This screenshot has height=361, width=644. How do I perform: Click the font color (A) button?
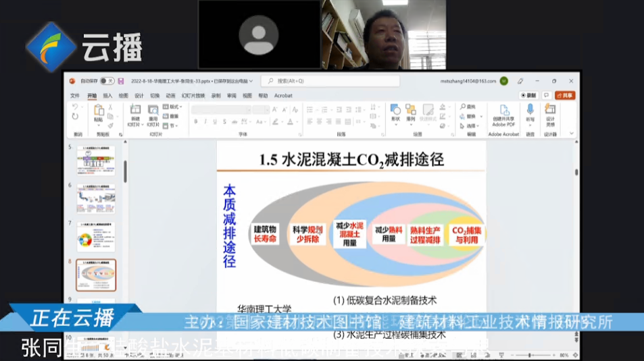point(291,122)
